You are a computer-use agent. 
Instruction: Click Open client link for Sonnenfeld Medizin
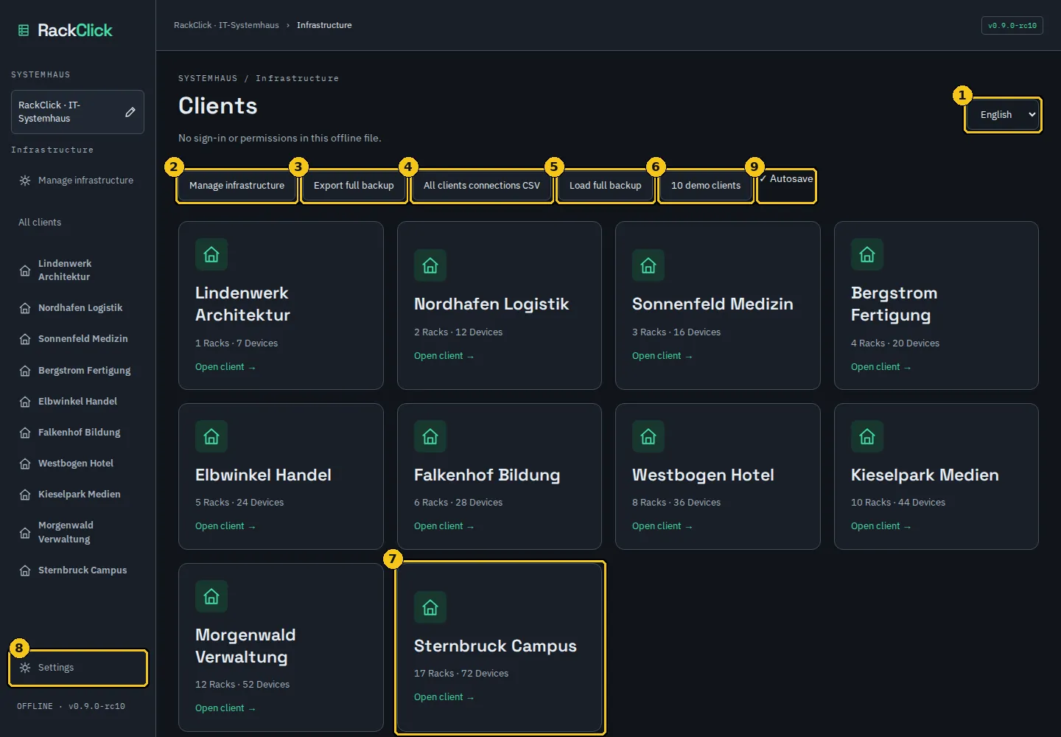(662, 356)
